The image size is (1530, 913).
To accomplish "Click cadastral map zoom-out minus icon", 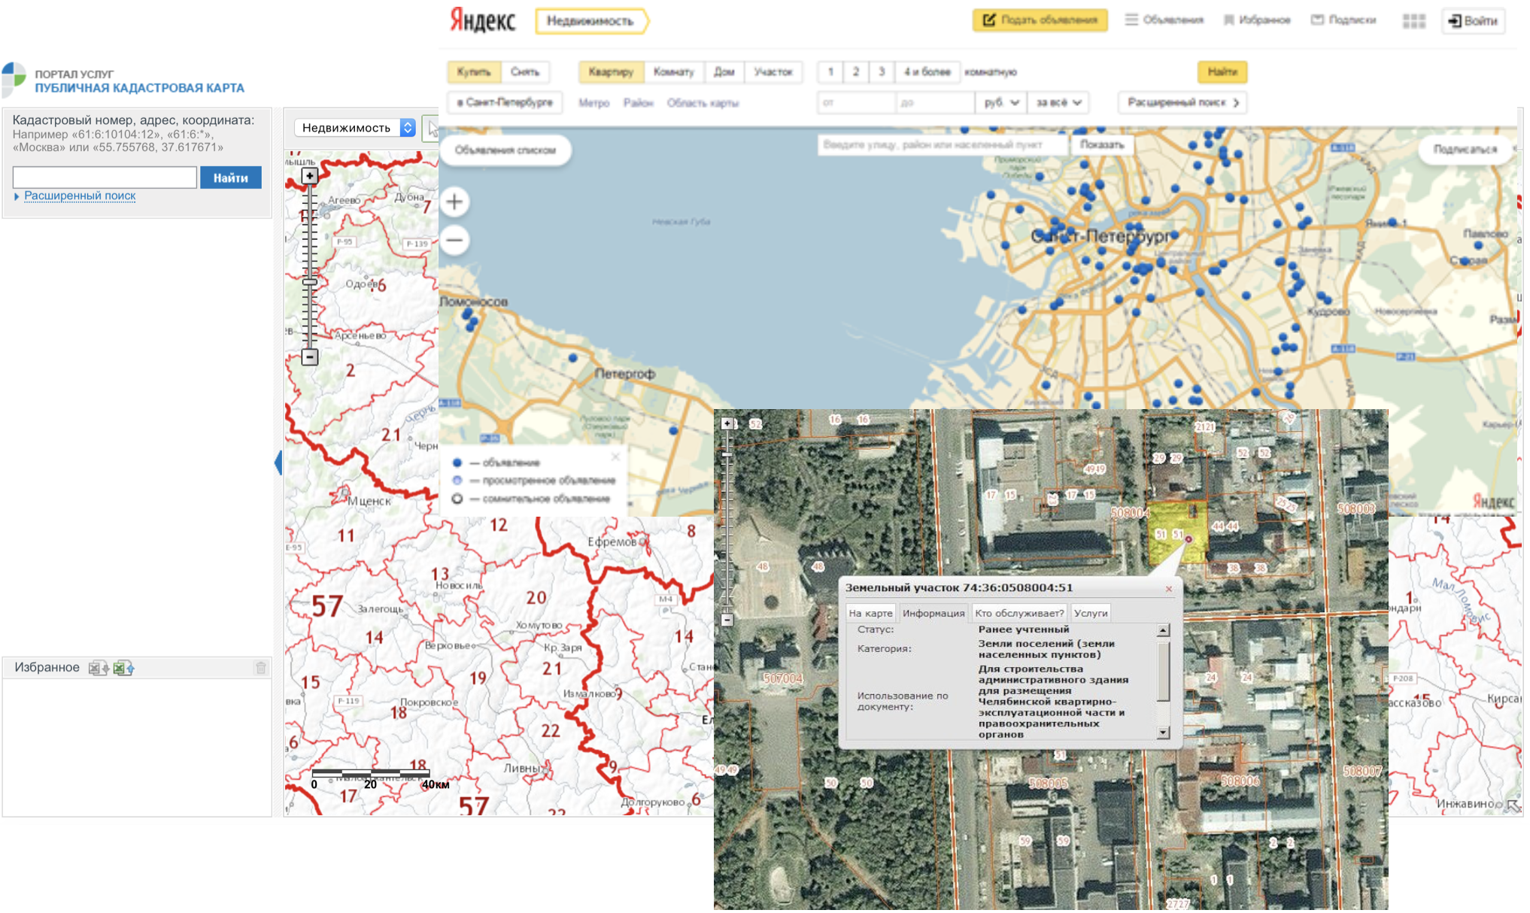I will point(309,357).
